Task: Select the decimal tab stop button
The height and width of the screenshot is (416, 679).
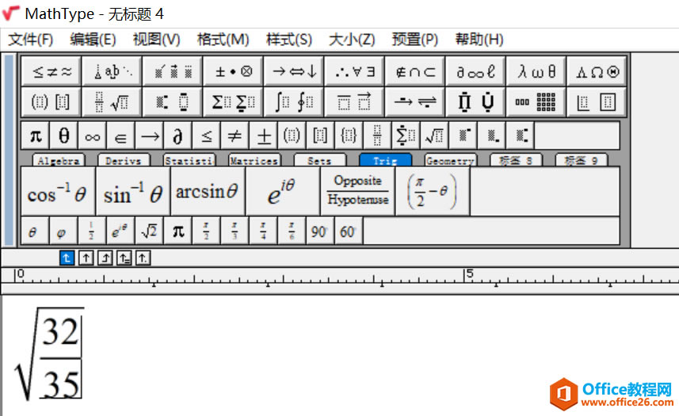Action: coord(143,258)
